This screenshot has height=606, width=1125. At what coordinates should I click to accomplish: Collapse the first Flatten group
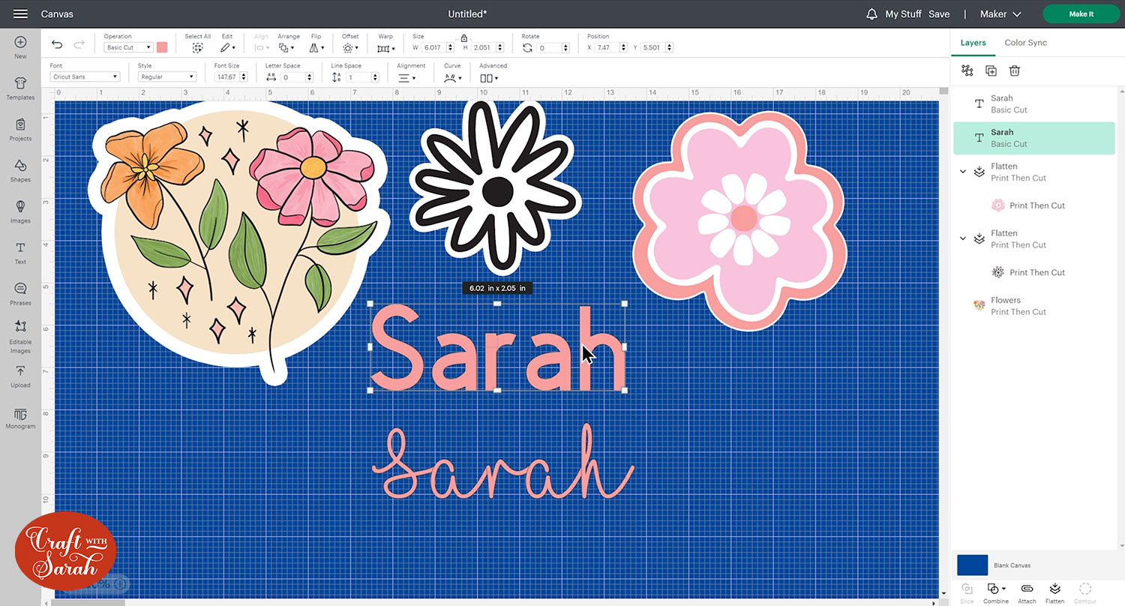pyautogui.click(x=963, y=172)
